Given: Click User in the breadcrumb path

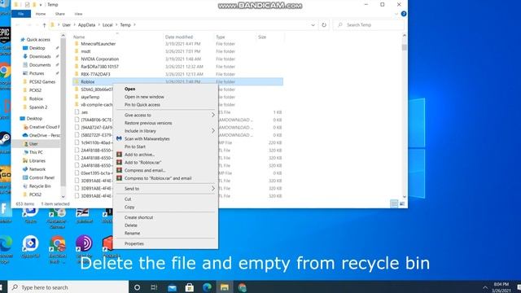Looking at the screenshot, I should pos(67,25).
